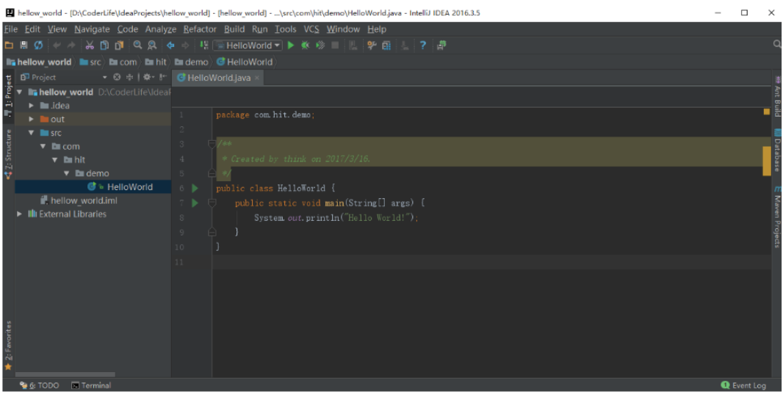Click the Help question mark icon
This screenshot has width=783, height=394.
coord(422,45)
